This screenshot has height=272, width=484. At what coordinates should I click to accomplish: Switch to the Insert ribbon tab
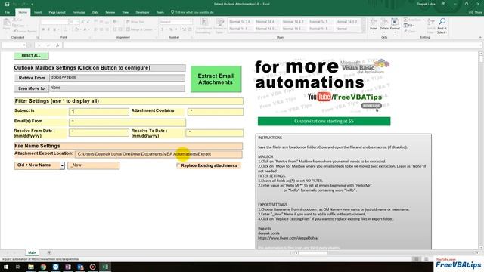point(38,12)
